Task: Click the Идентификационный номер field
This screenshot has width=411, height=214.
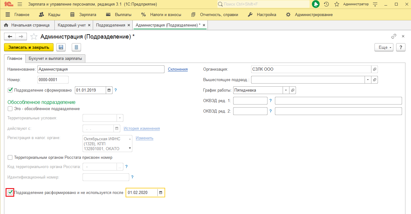Action: [106, 177]
